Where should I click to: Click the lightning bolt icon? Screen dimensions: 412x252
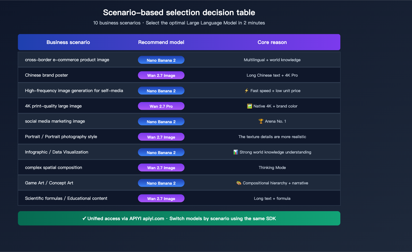246,91
